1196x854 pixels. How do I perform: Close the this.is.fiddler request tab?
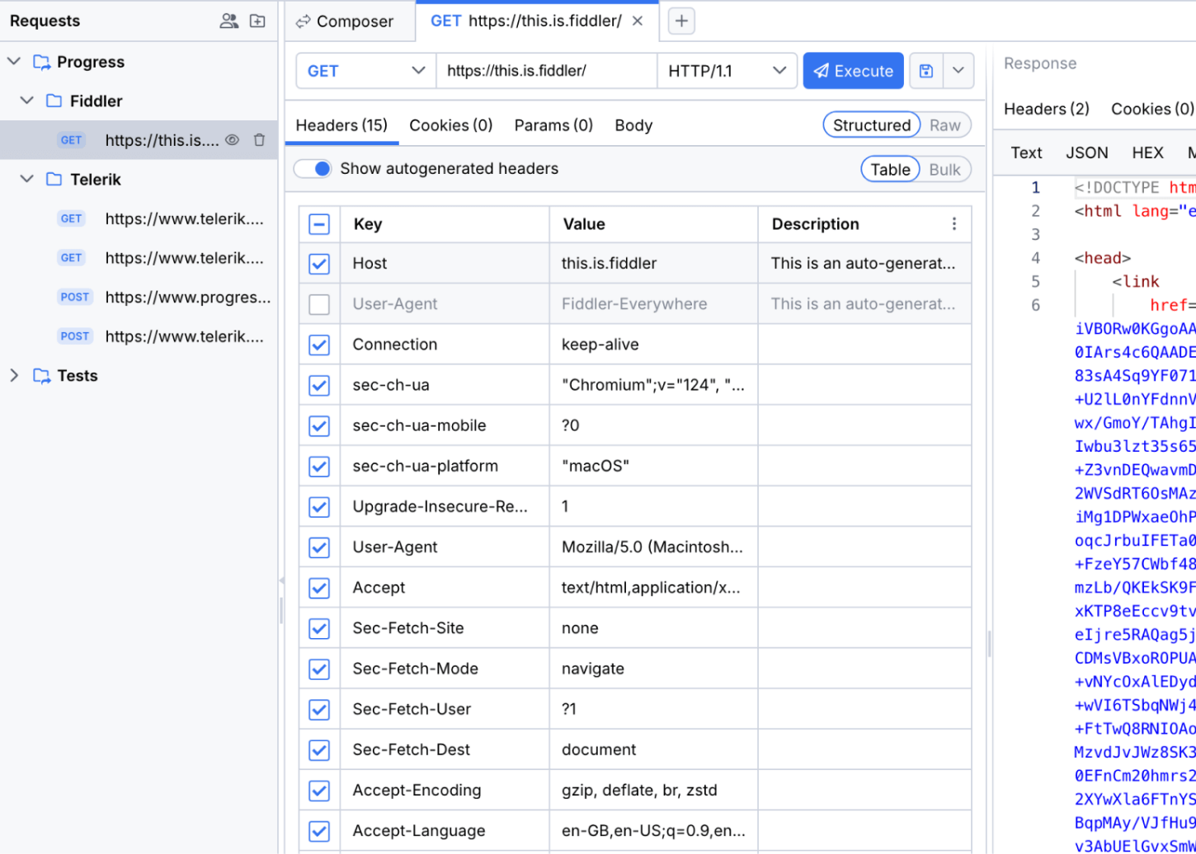pyautogui.click(x=638, y=21)
